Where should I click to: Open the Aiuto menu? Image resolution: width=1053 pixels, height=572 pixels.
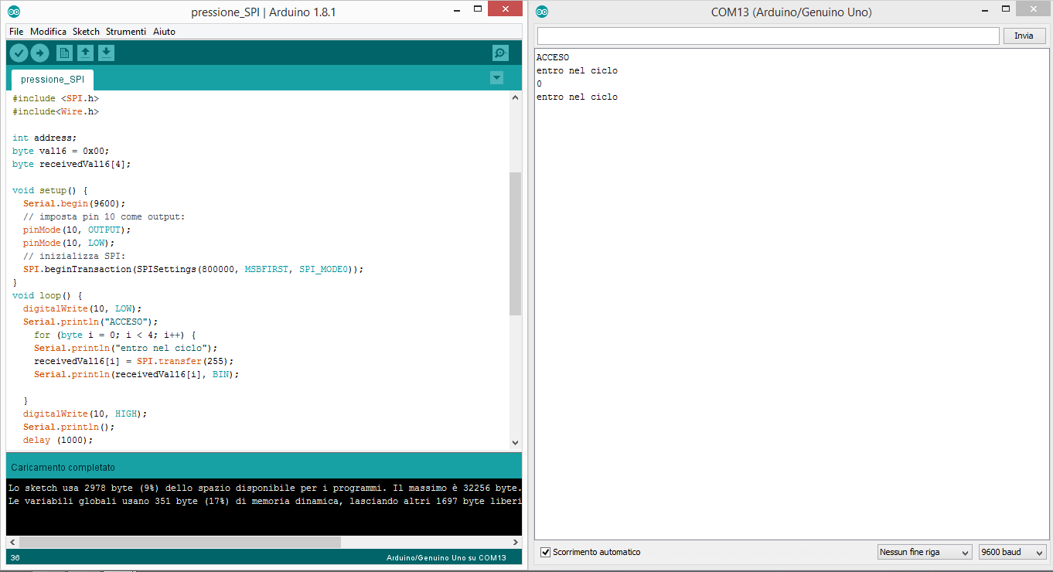click(x=164, y=32)
